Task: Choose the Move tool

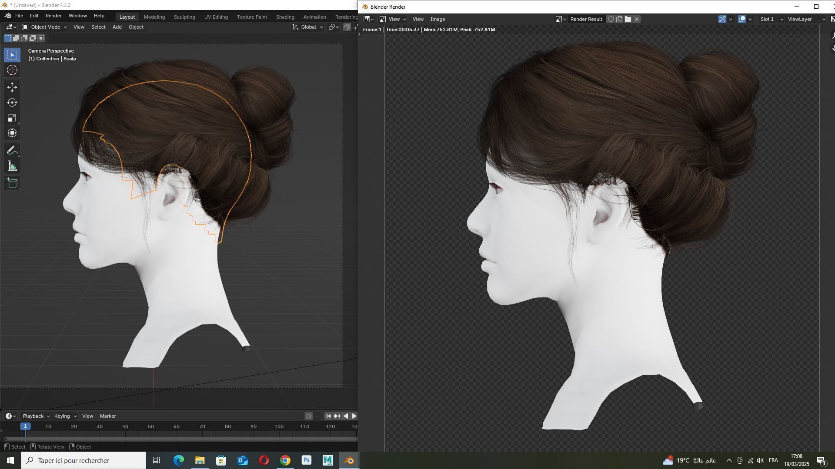Action: pyautogui.click(x=12, y=87)
